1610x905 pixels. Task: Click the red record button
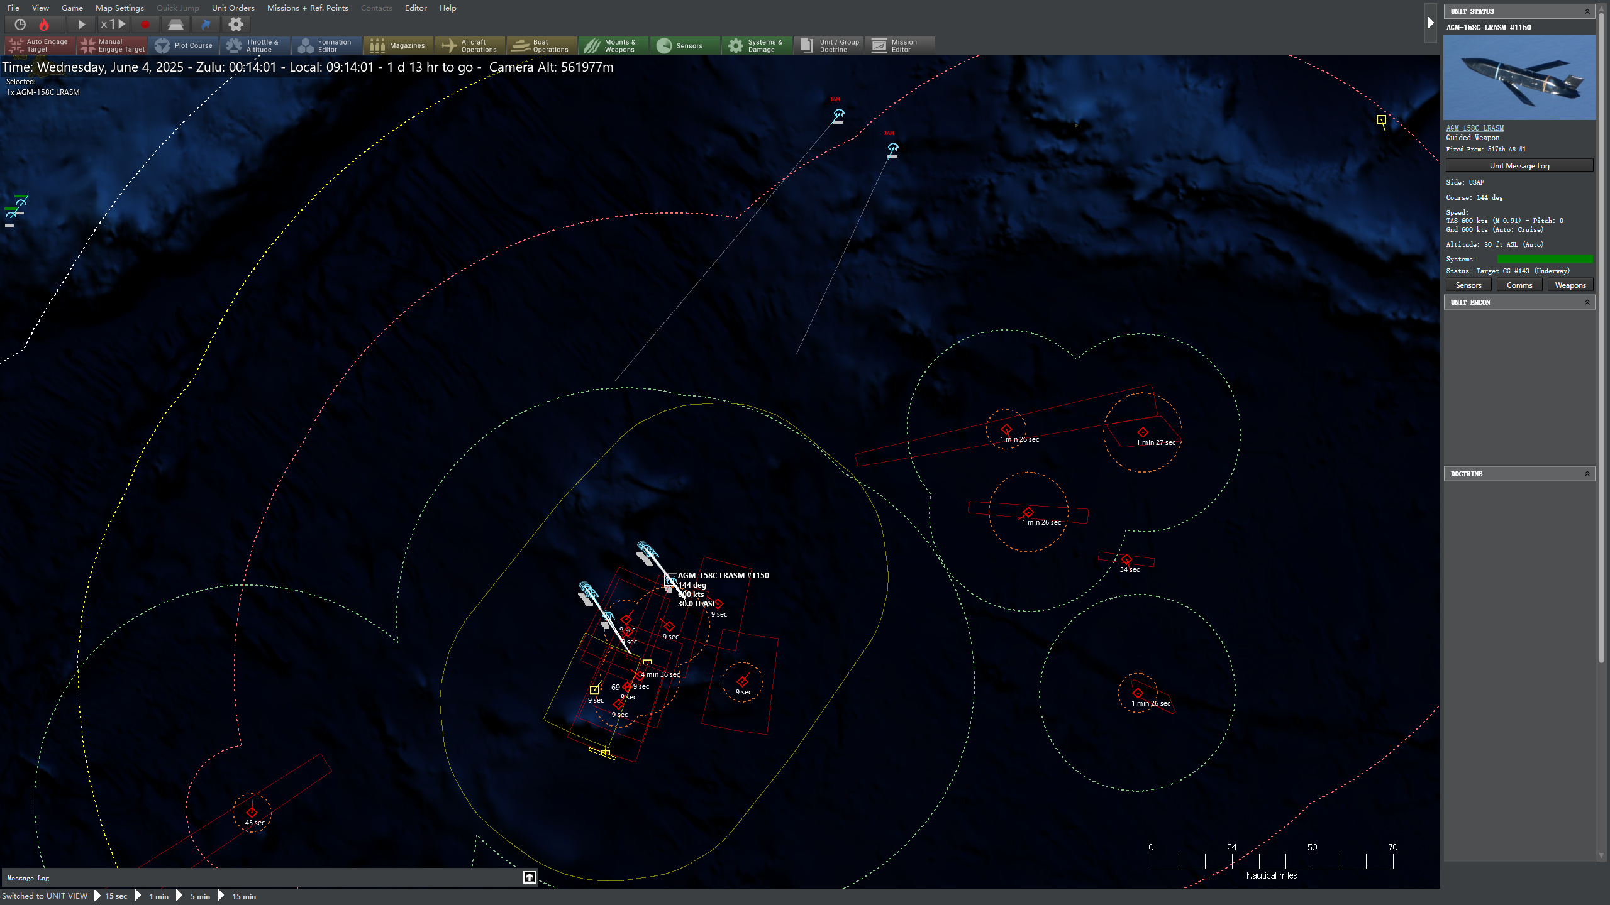pos(145,25)
